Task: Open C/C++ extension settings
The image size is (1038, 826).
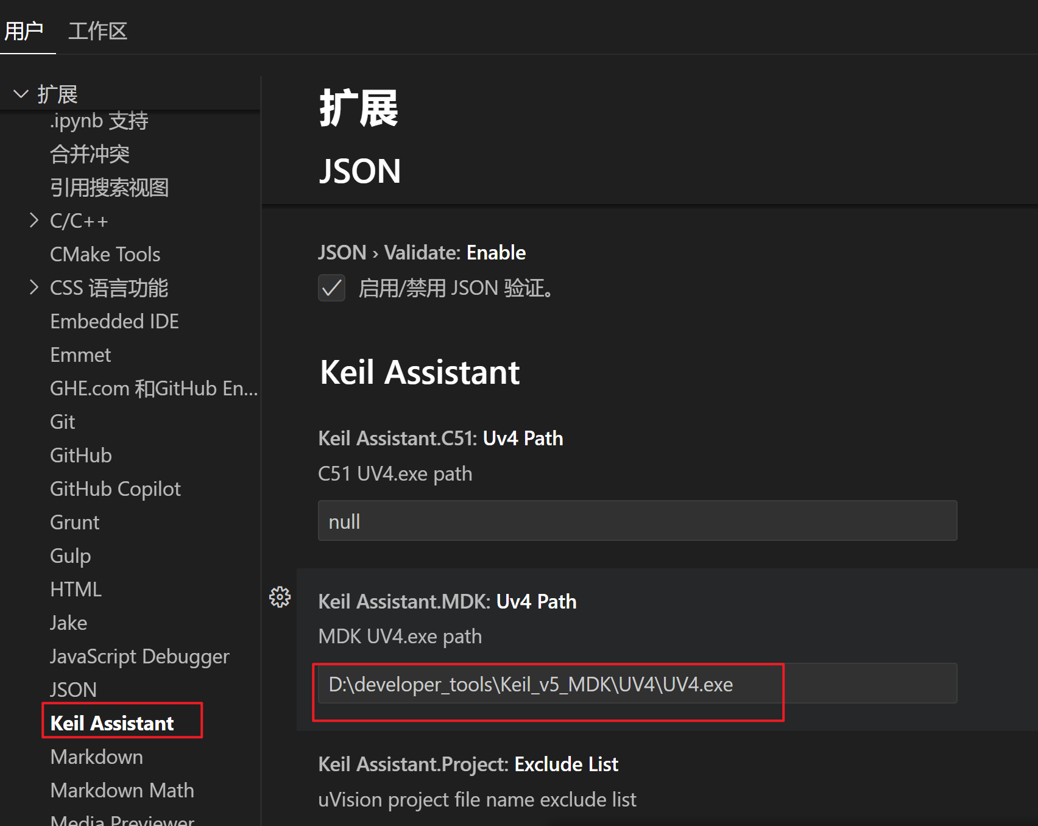Action: click(79, 221)
